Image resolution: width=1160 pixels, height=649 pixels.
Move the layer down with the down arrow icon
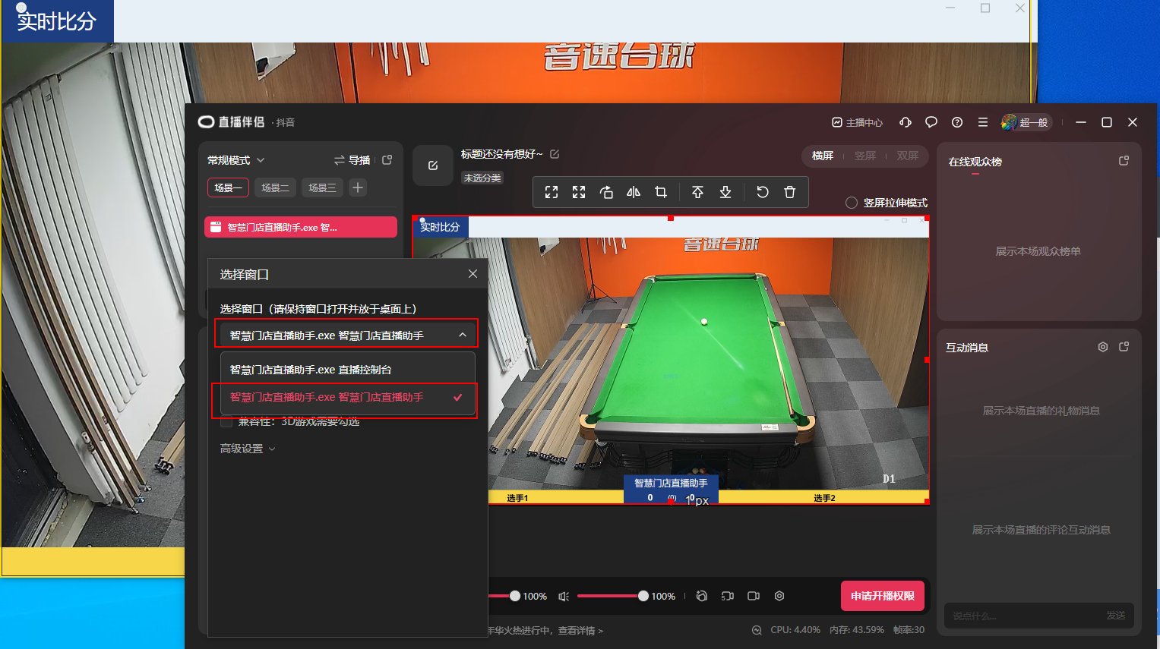click(x=725, y=192)
